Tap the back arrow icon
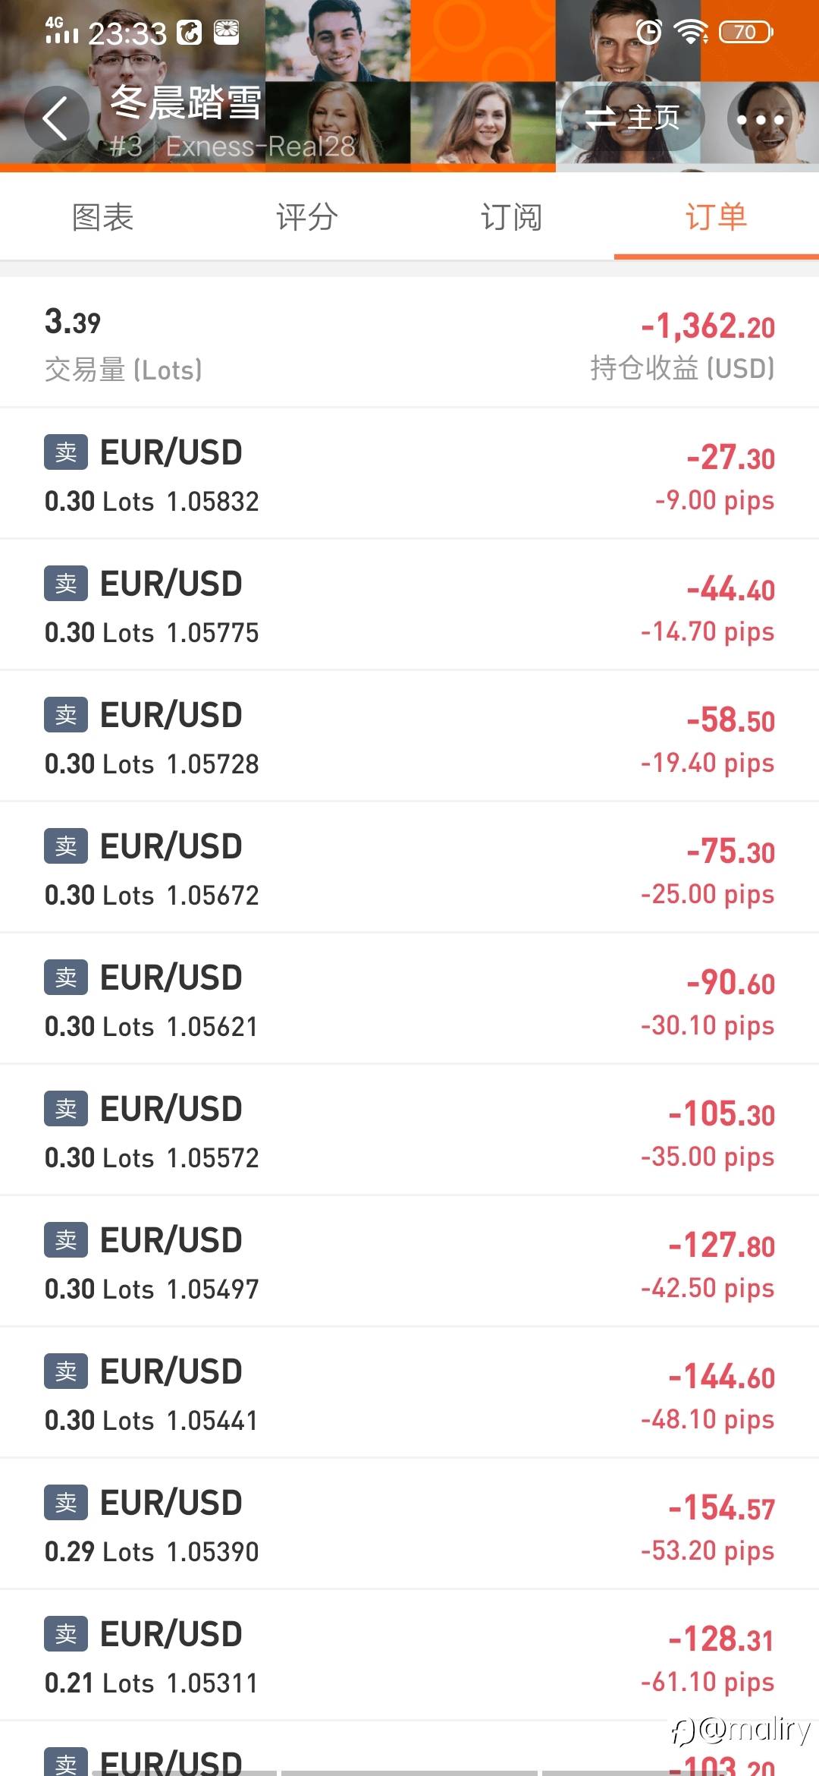The image size is (819, 1776). [x=55, y=118]
